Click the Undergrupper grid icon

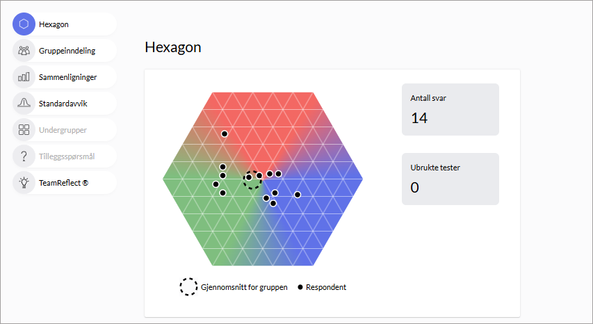coord(24,129)
